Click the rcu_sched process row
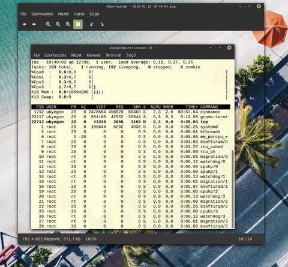The width and height of the screenshot is (288, 267). 131,147
